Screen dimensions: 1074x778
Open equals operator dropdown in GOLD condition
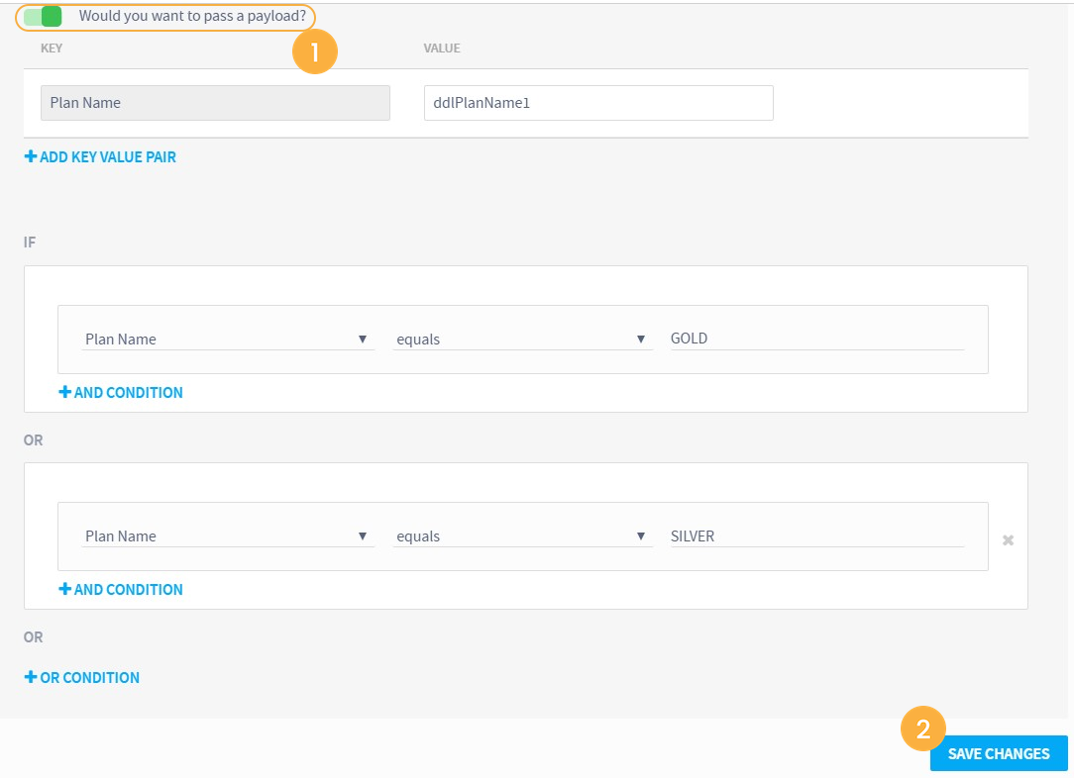click(x=522, y=339)
